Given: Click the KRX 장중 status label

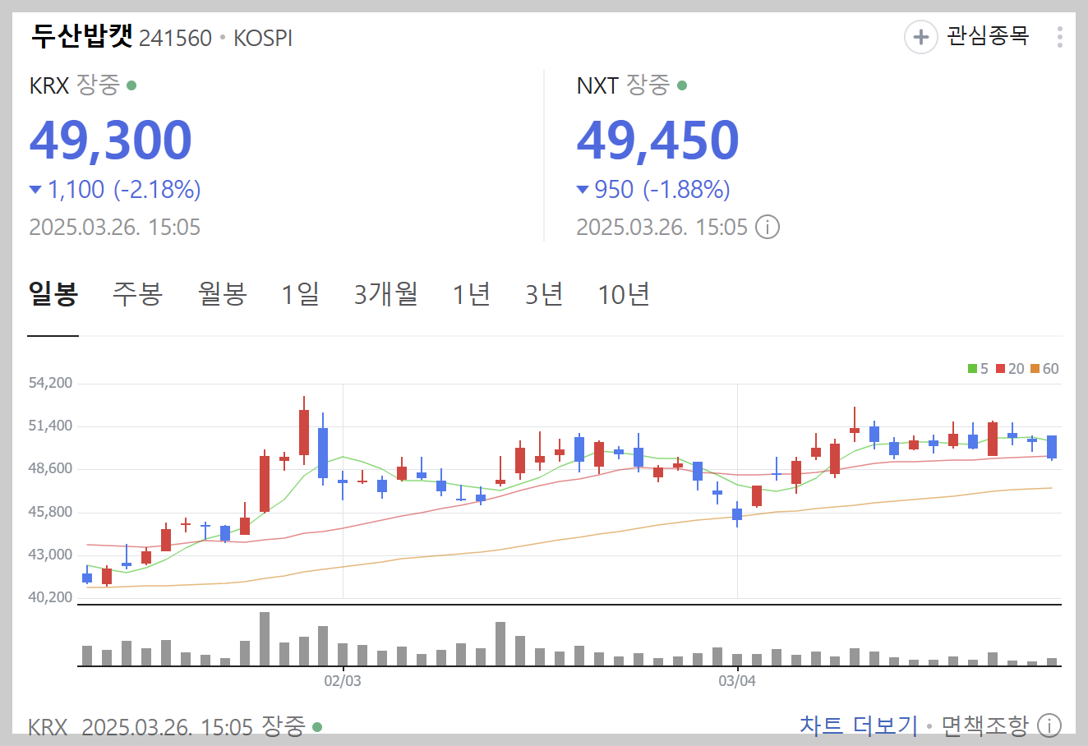Looking at the screenshot, I should pos(98,85).
